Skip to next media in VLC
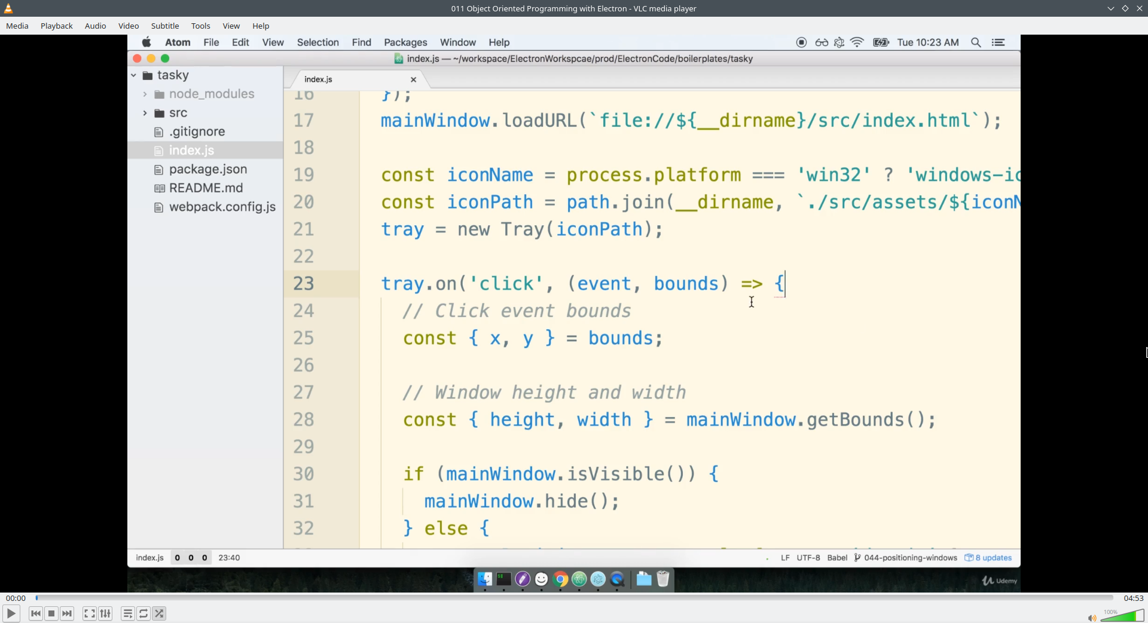The width and height of the screenshot is (1148, 623). coord(67,613)
